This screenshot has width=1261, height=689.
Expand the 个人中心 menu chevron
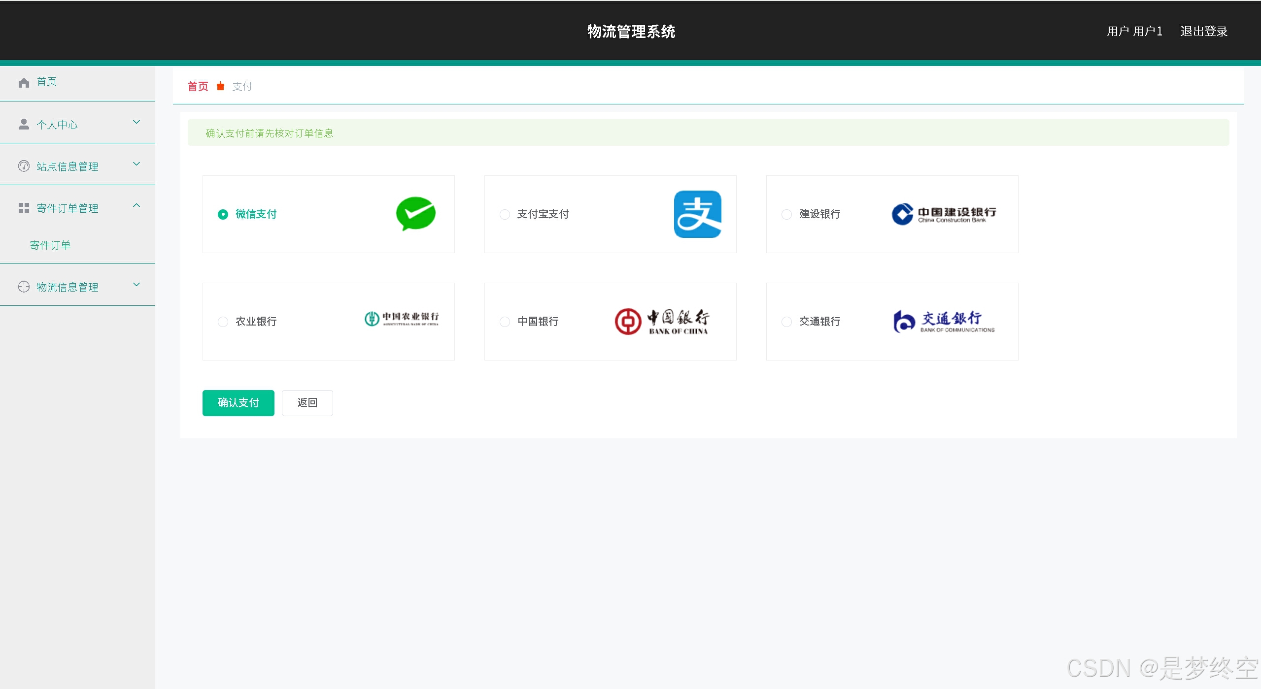point(136,122)
